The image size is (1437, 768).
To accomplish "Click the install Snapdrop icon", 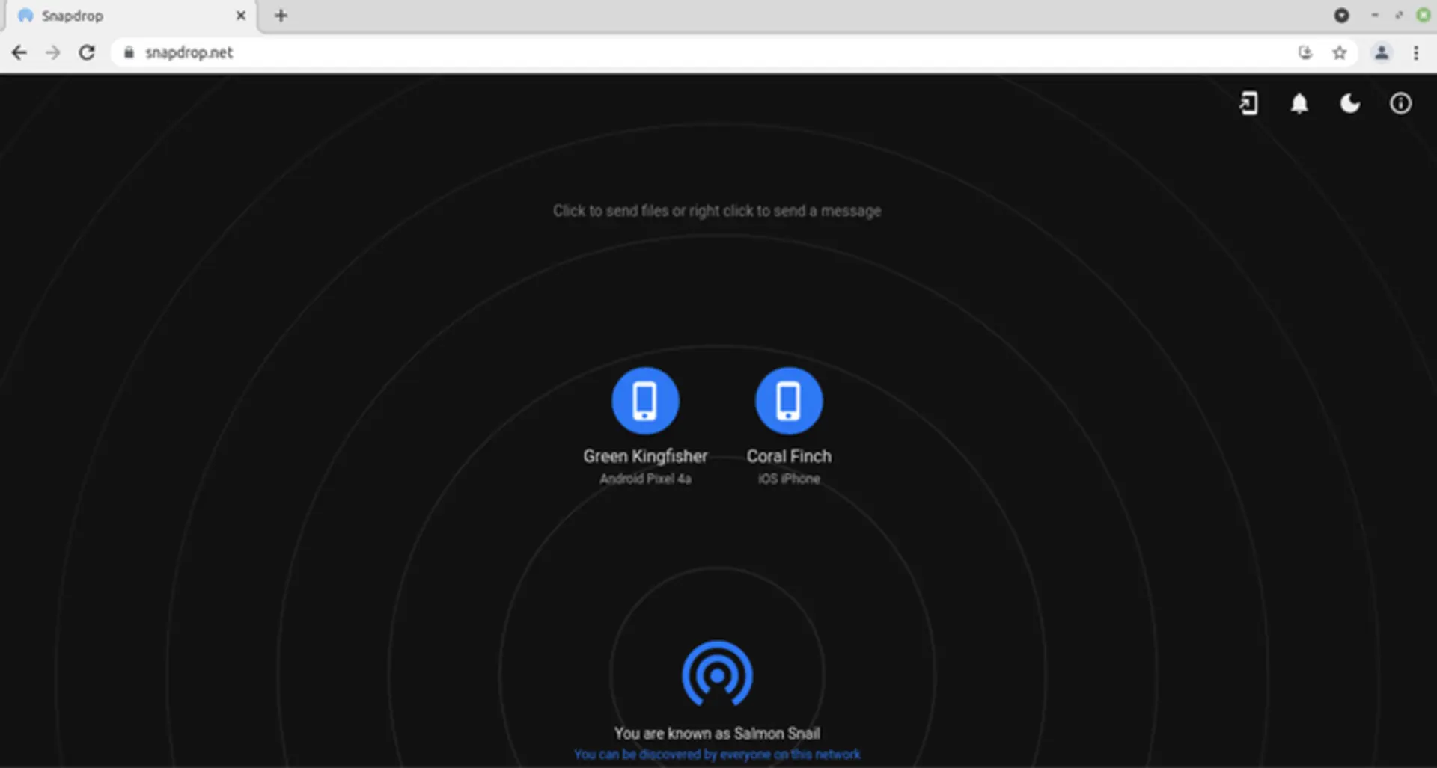I will point(1248,103).
